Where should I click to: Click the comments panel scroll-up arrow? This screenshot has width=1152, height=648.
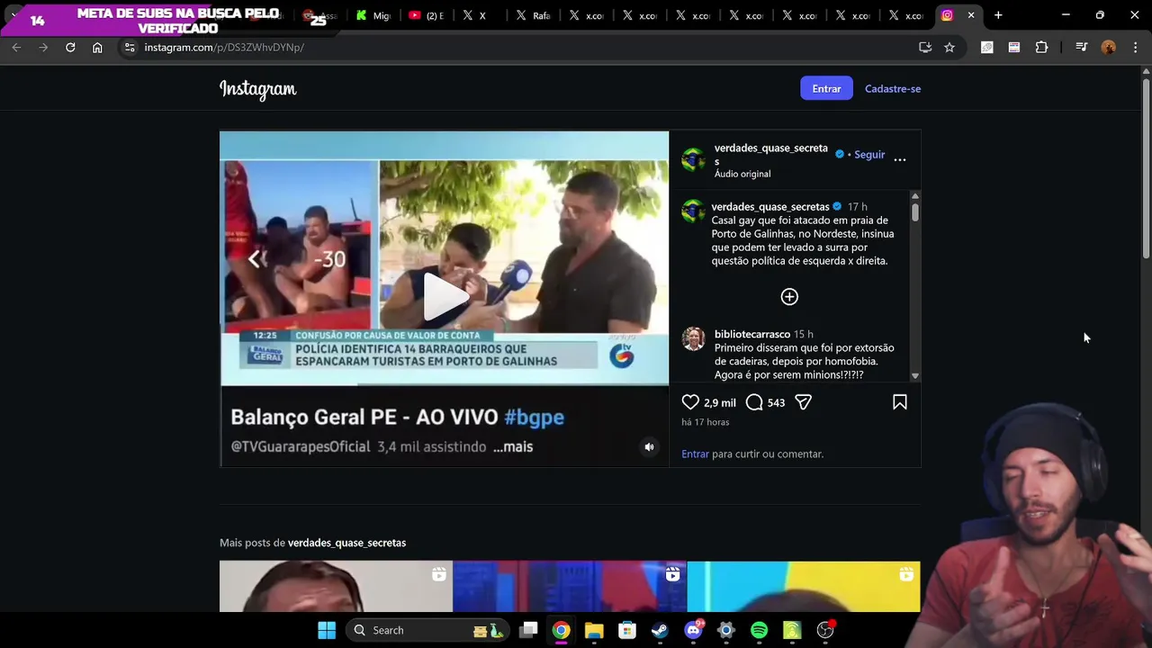tap(915, 196)
